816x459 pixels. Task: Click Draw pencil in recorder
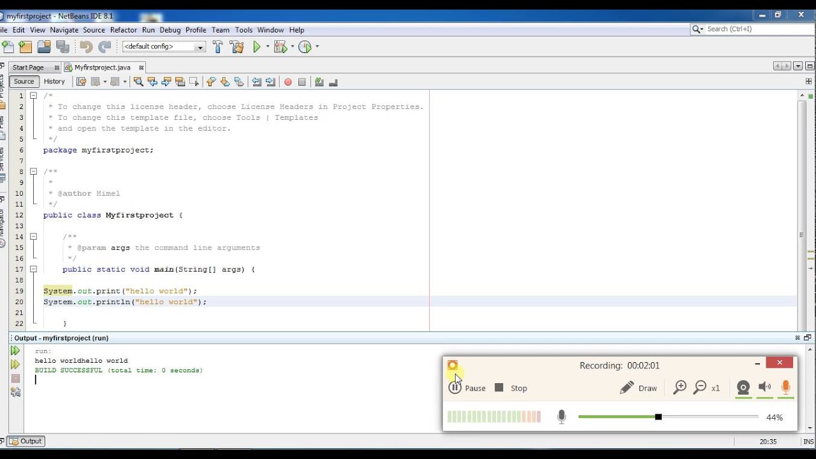638,388
